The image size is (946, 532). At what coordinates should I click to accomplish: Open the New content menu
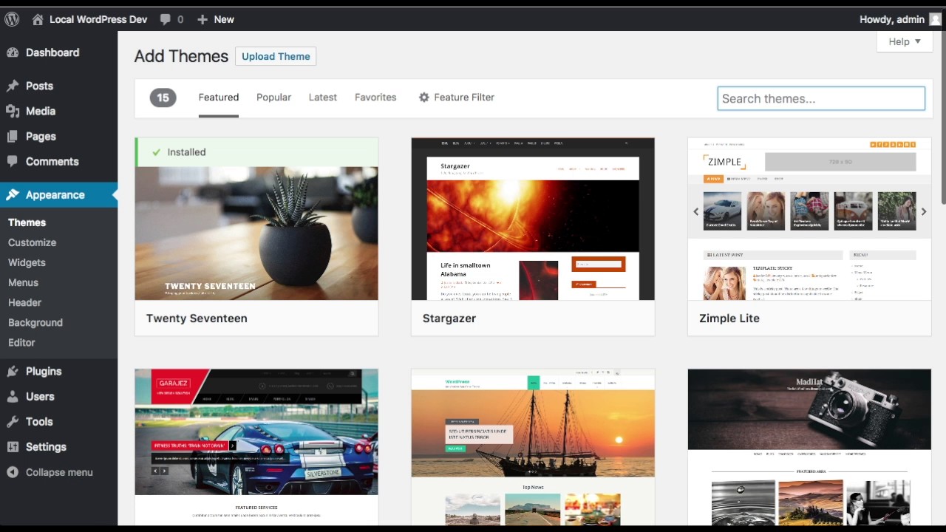[x=216, y=20]
